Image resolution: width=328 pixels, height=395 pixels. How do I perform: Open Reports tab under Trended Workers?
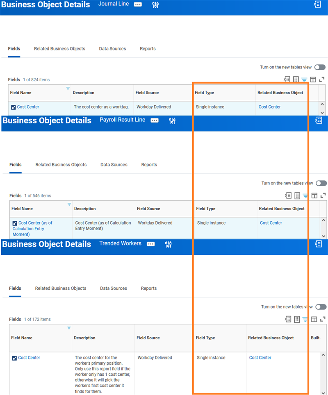coord(149,288)
